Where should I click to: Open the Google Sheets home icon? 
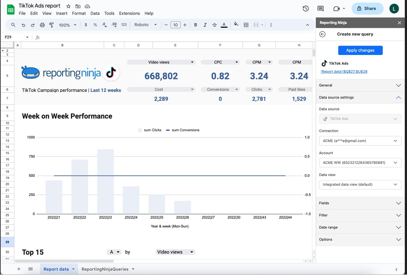click(11, 9)
